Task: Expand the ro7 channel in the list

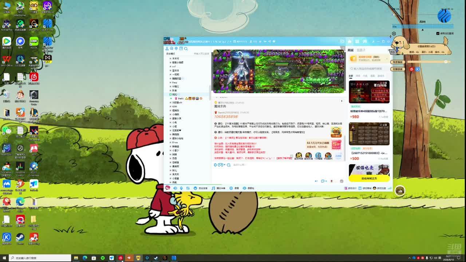Action: tap(170, 67)
